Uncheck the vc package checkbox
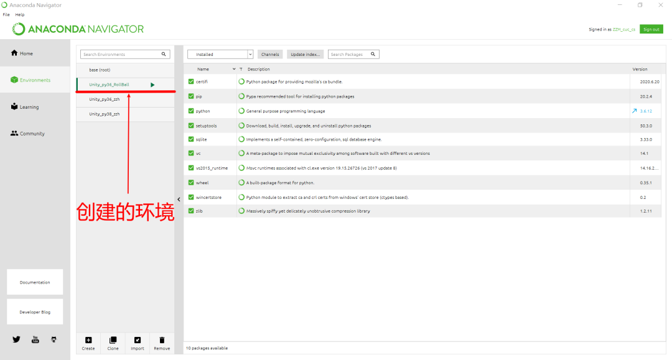The width and height of the screenshot is (672, 360). click(x=191, y=153)
